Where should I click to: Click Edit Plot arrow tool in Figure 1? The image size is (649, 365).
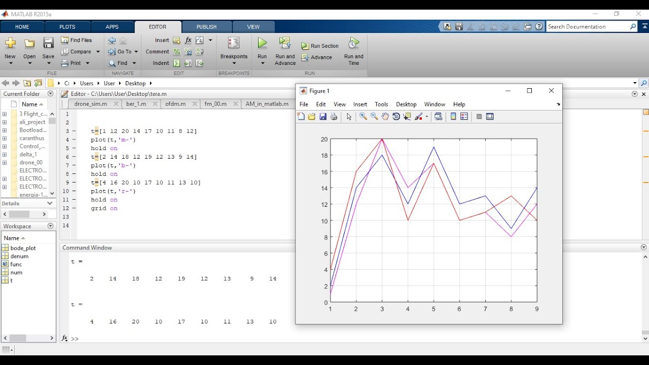pos(349,117)
